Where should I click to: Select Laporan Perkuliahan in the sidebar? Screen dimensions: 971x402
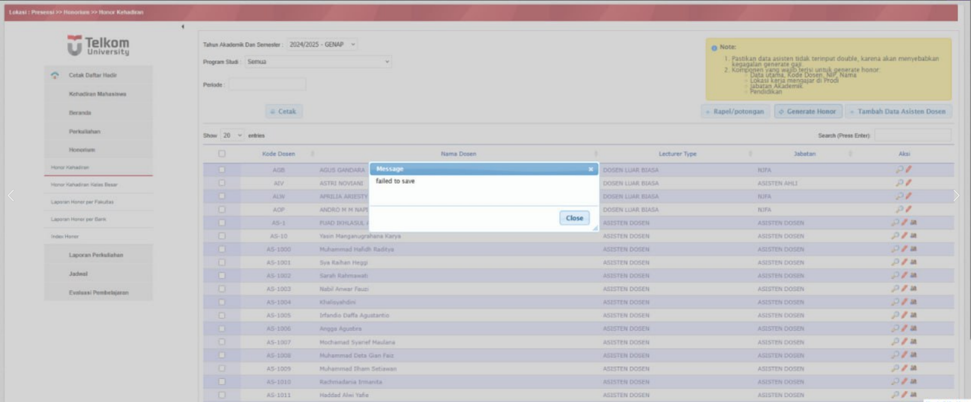click(x=96, y=255)
